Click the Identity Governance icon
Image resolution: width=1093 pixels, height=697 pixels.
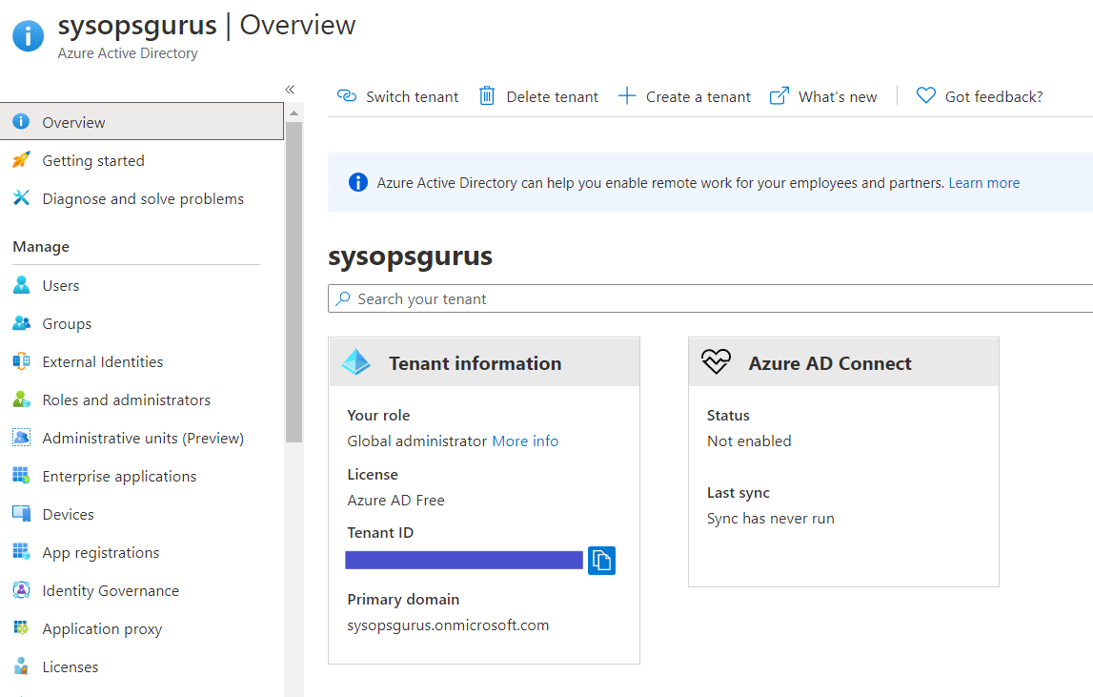[x=22, y=590]
